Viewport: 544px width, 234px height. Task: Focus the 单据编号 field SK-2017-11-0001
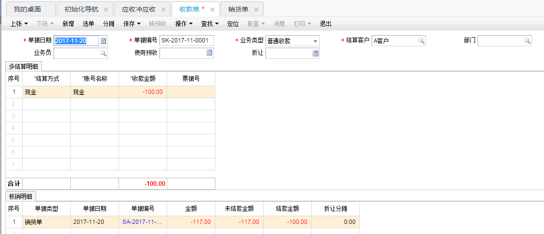click(x=186, y=40)
